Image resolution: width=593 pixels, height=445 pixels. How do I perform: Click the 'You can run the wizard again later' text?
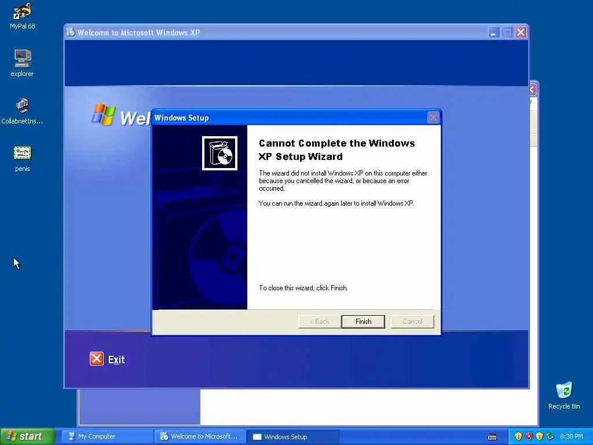point(336,203)
